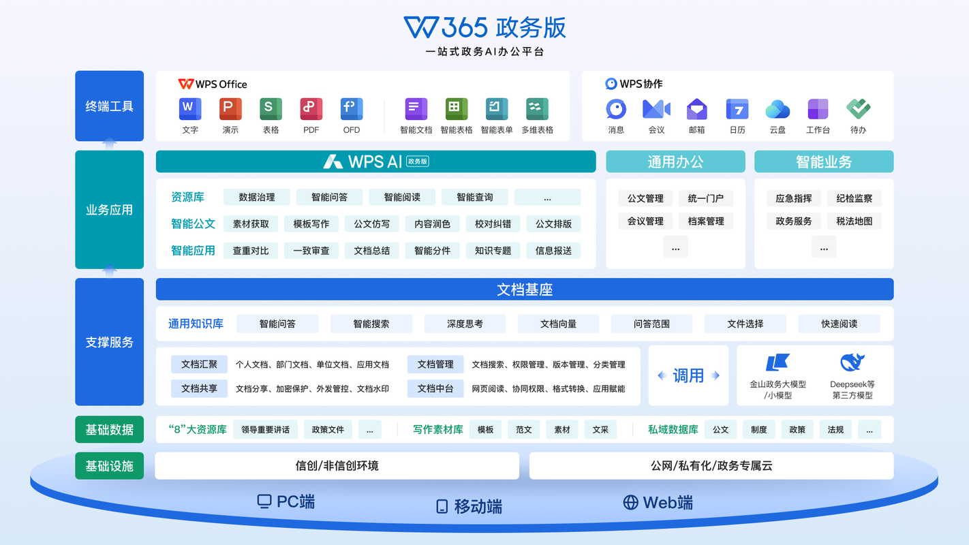Click the 通用办公 header
Viewport: 969px width, 545px height.
tap(675, 161)
